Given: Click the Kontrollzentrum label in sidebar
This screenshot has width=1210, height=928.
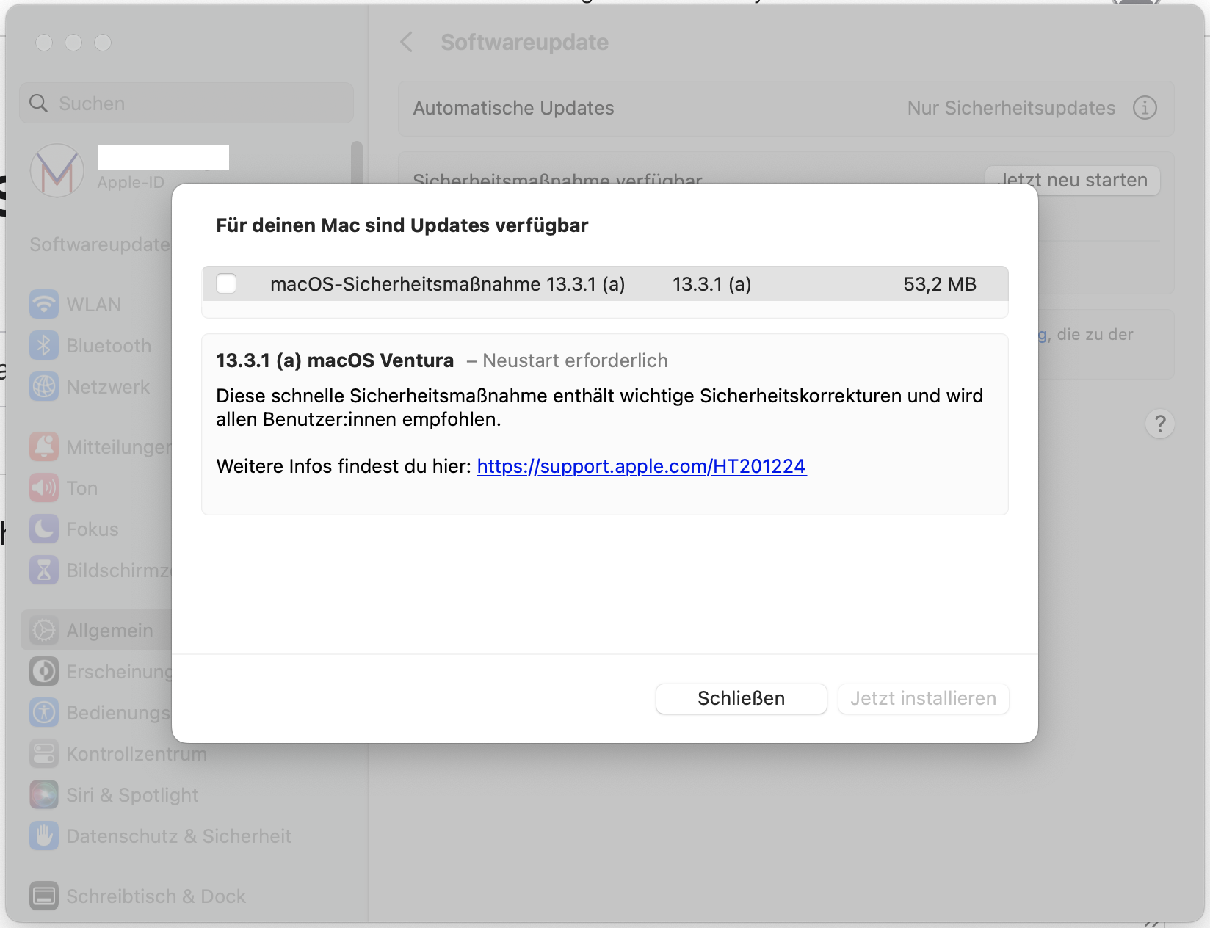Looking at the screenshot, I should pyautogui.click(x=137, y=754).
